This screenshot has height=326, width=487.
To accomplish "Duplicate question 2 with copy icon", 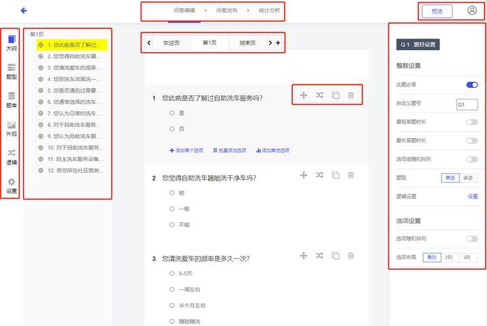I will [335, 175].
